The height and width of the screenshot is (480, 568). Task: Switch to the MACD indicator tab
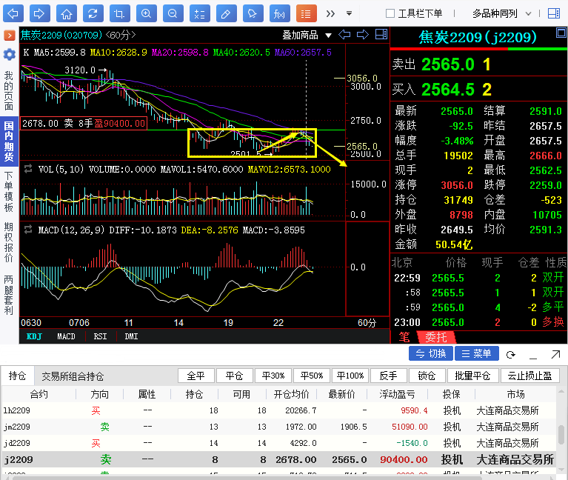66,336
